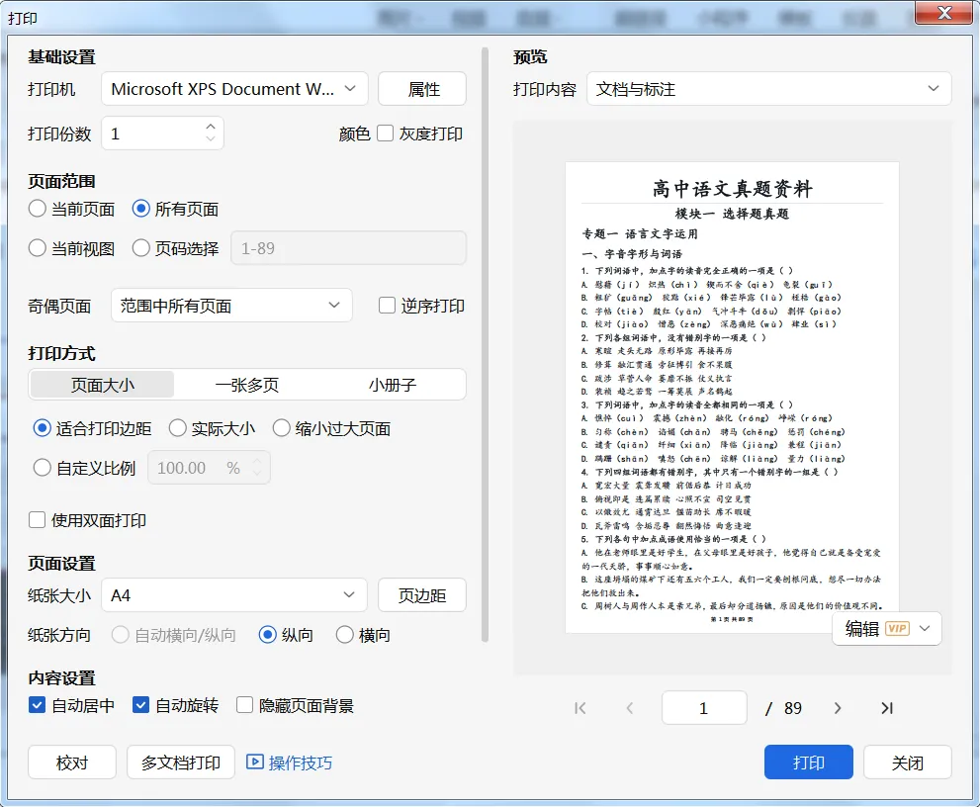Click the blue 打印 button
This screenshot has width=980, height=807.
(808, 762)
